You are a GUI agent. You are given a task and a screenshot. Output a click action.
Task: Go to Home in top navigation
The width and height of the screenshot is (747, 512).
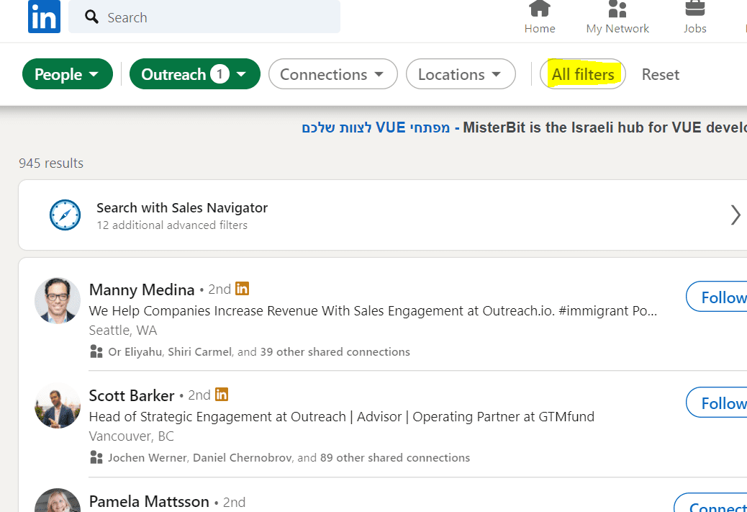[x=540, y=17]
